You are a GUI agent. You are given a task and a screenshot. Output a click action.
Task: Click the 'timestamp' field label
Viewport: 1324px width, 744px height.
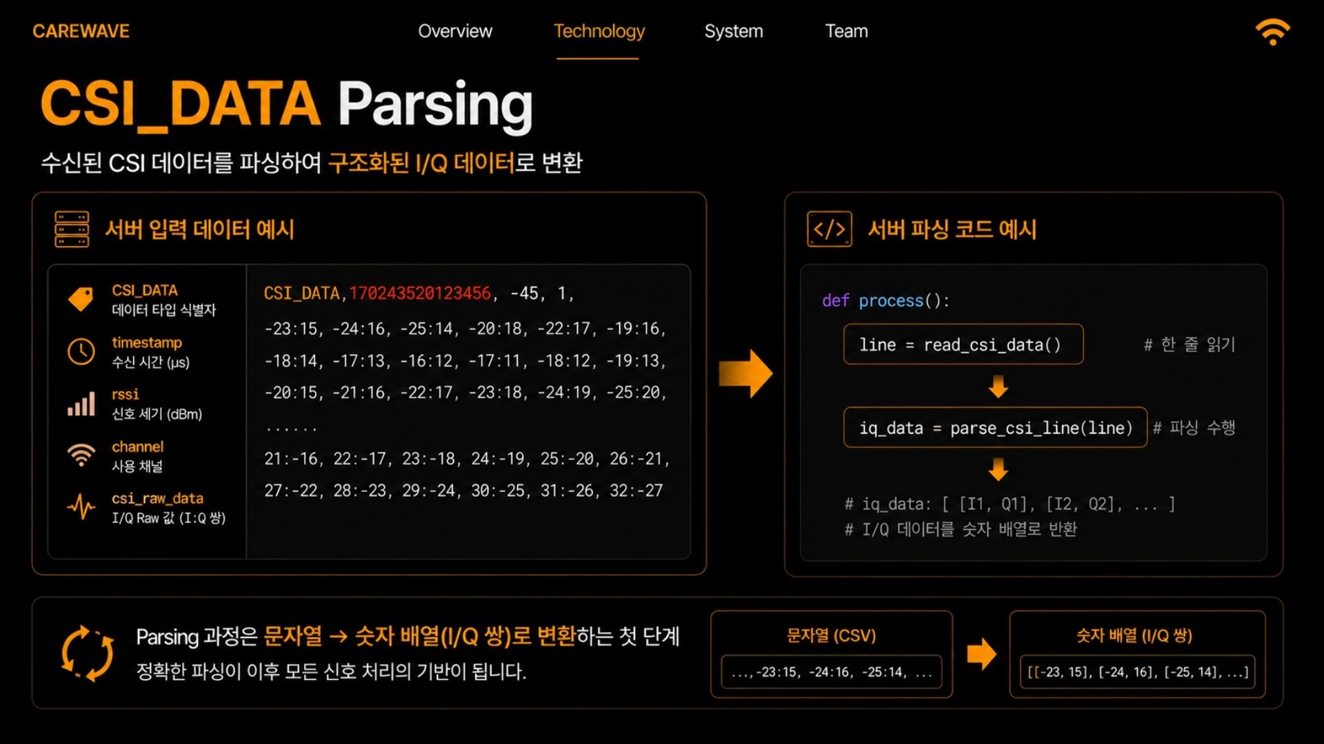point(147,342)
